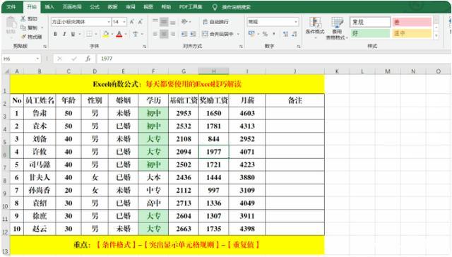
Task: Decrease indent in alignment group
Action: click(184, 34)
